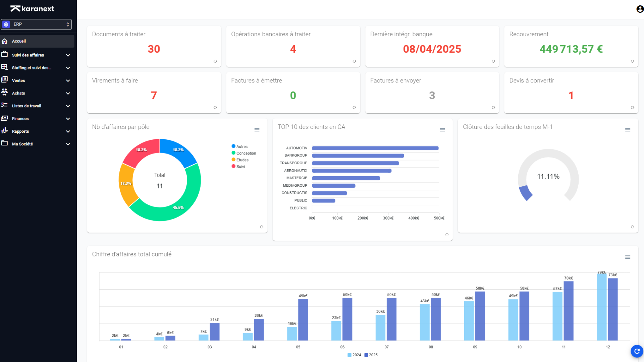
Task: Click the AUTOMOTIV bar in clients chart
Action: pos(375,148)
